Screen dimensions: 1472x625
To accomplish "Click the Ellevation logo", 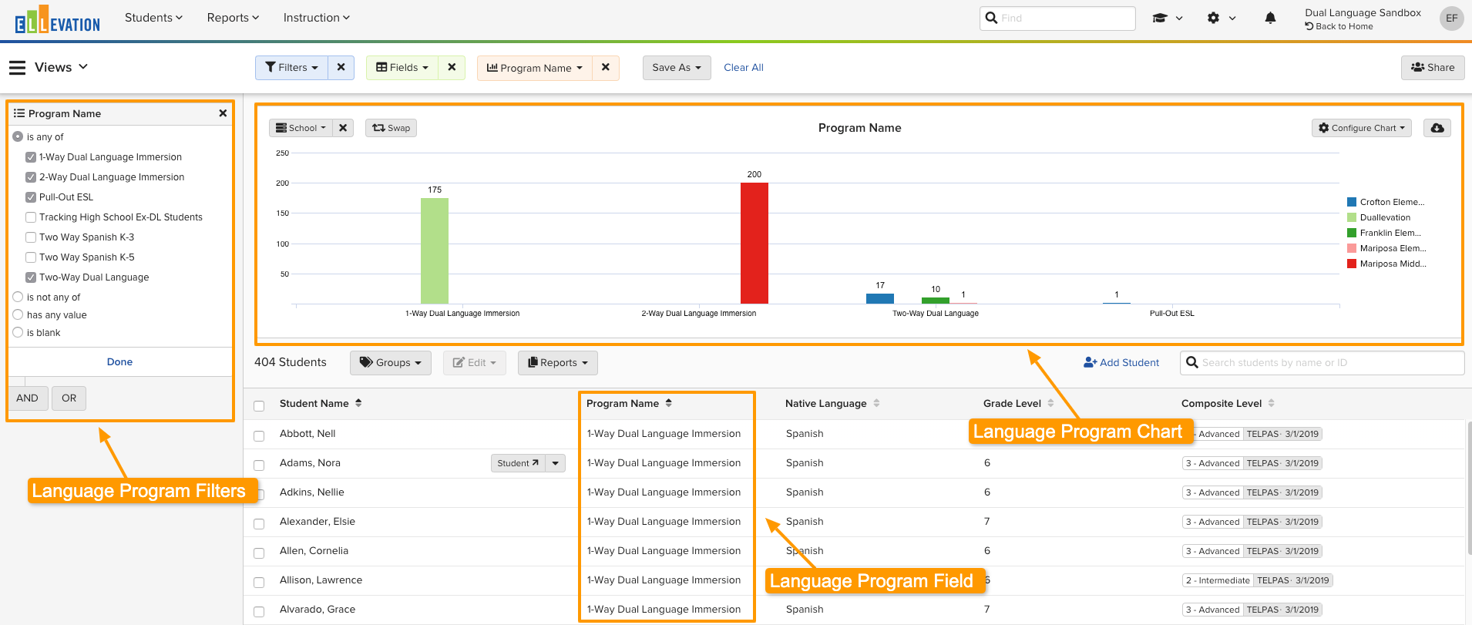I will tap(57, 20).
